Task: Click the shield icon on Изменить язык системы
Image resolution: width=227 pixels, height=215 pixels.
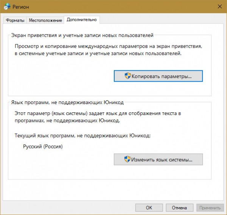Action: click(127, 159)
